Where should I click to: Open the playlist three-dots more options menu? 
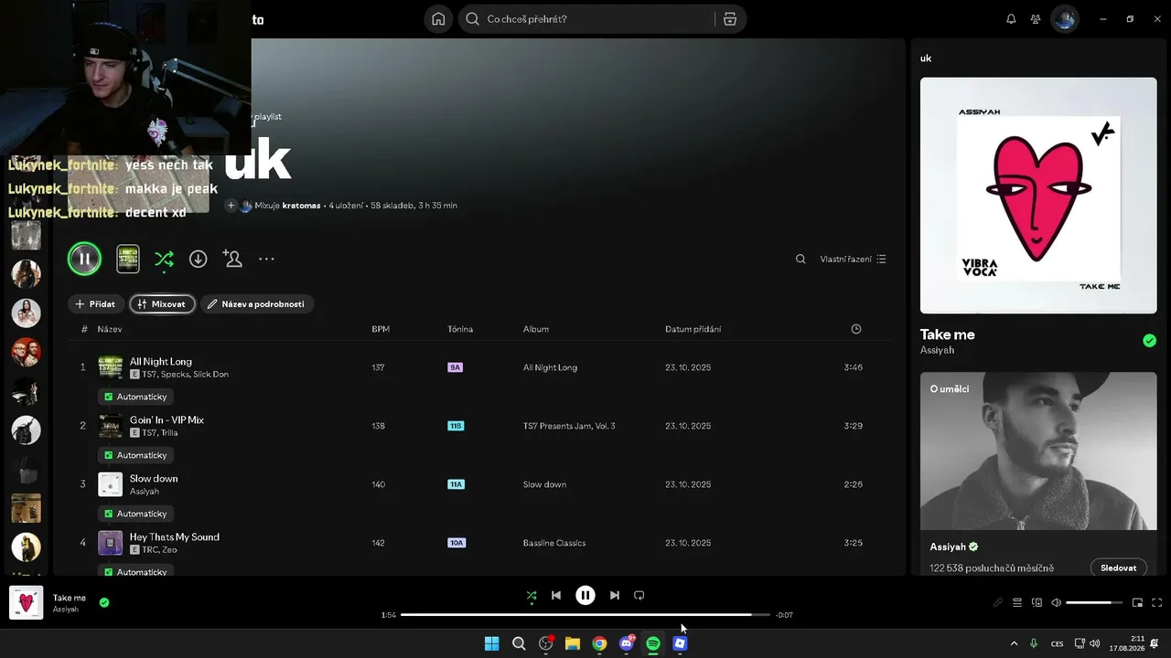(x=266, y=260)
